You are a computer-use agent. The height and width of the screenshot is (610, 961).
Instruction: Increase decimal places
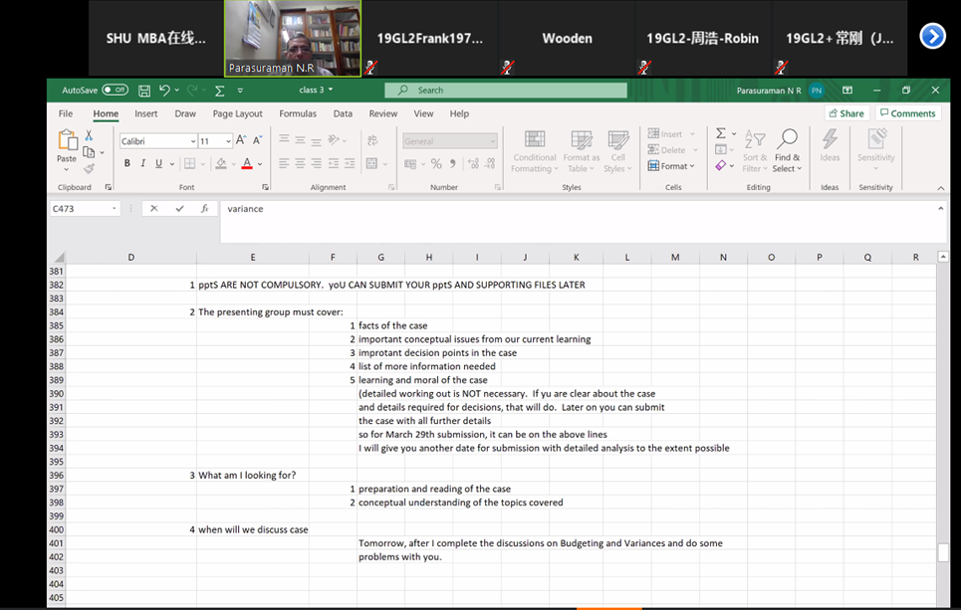[x=473, y=163]
